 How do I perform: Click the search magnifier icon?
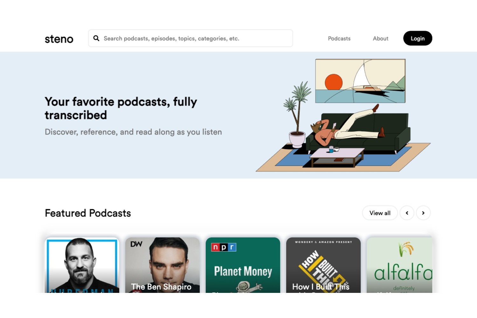[96, 38]
